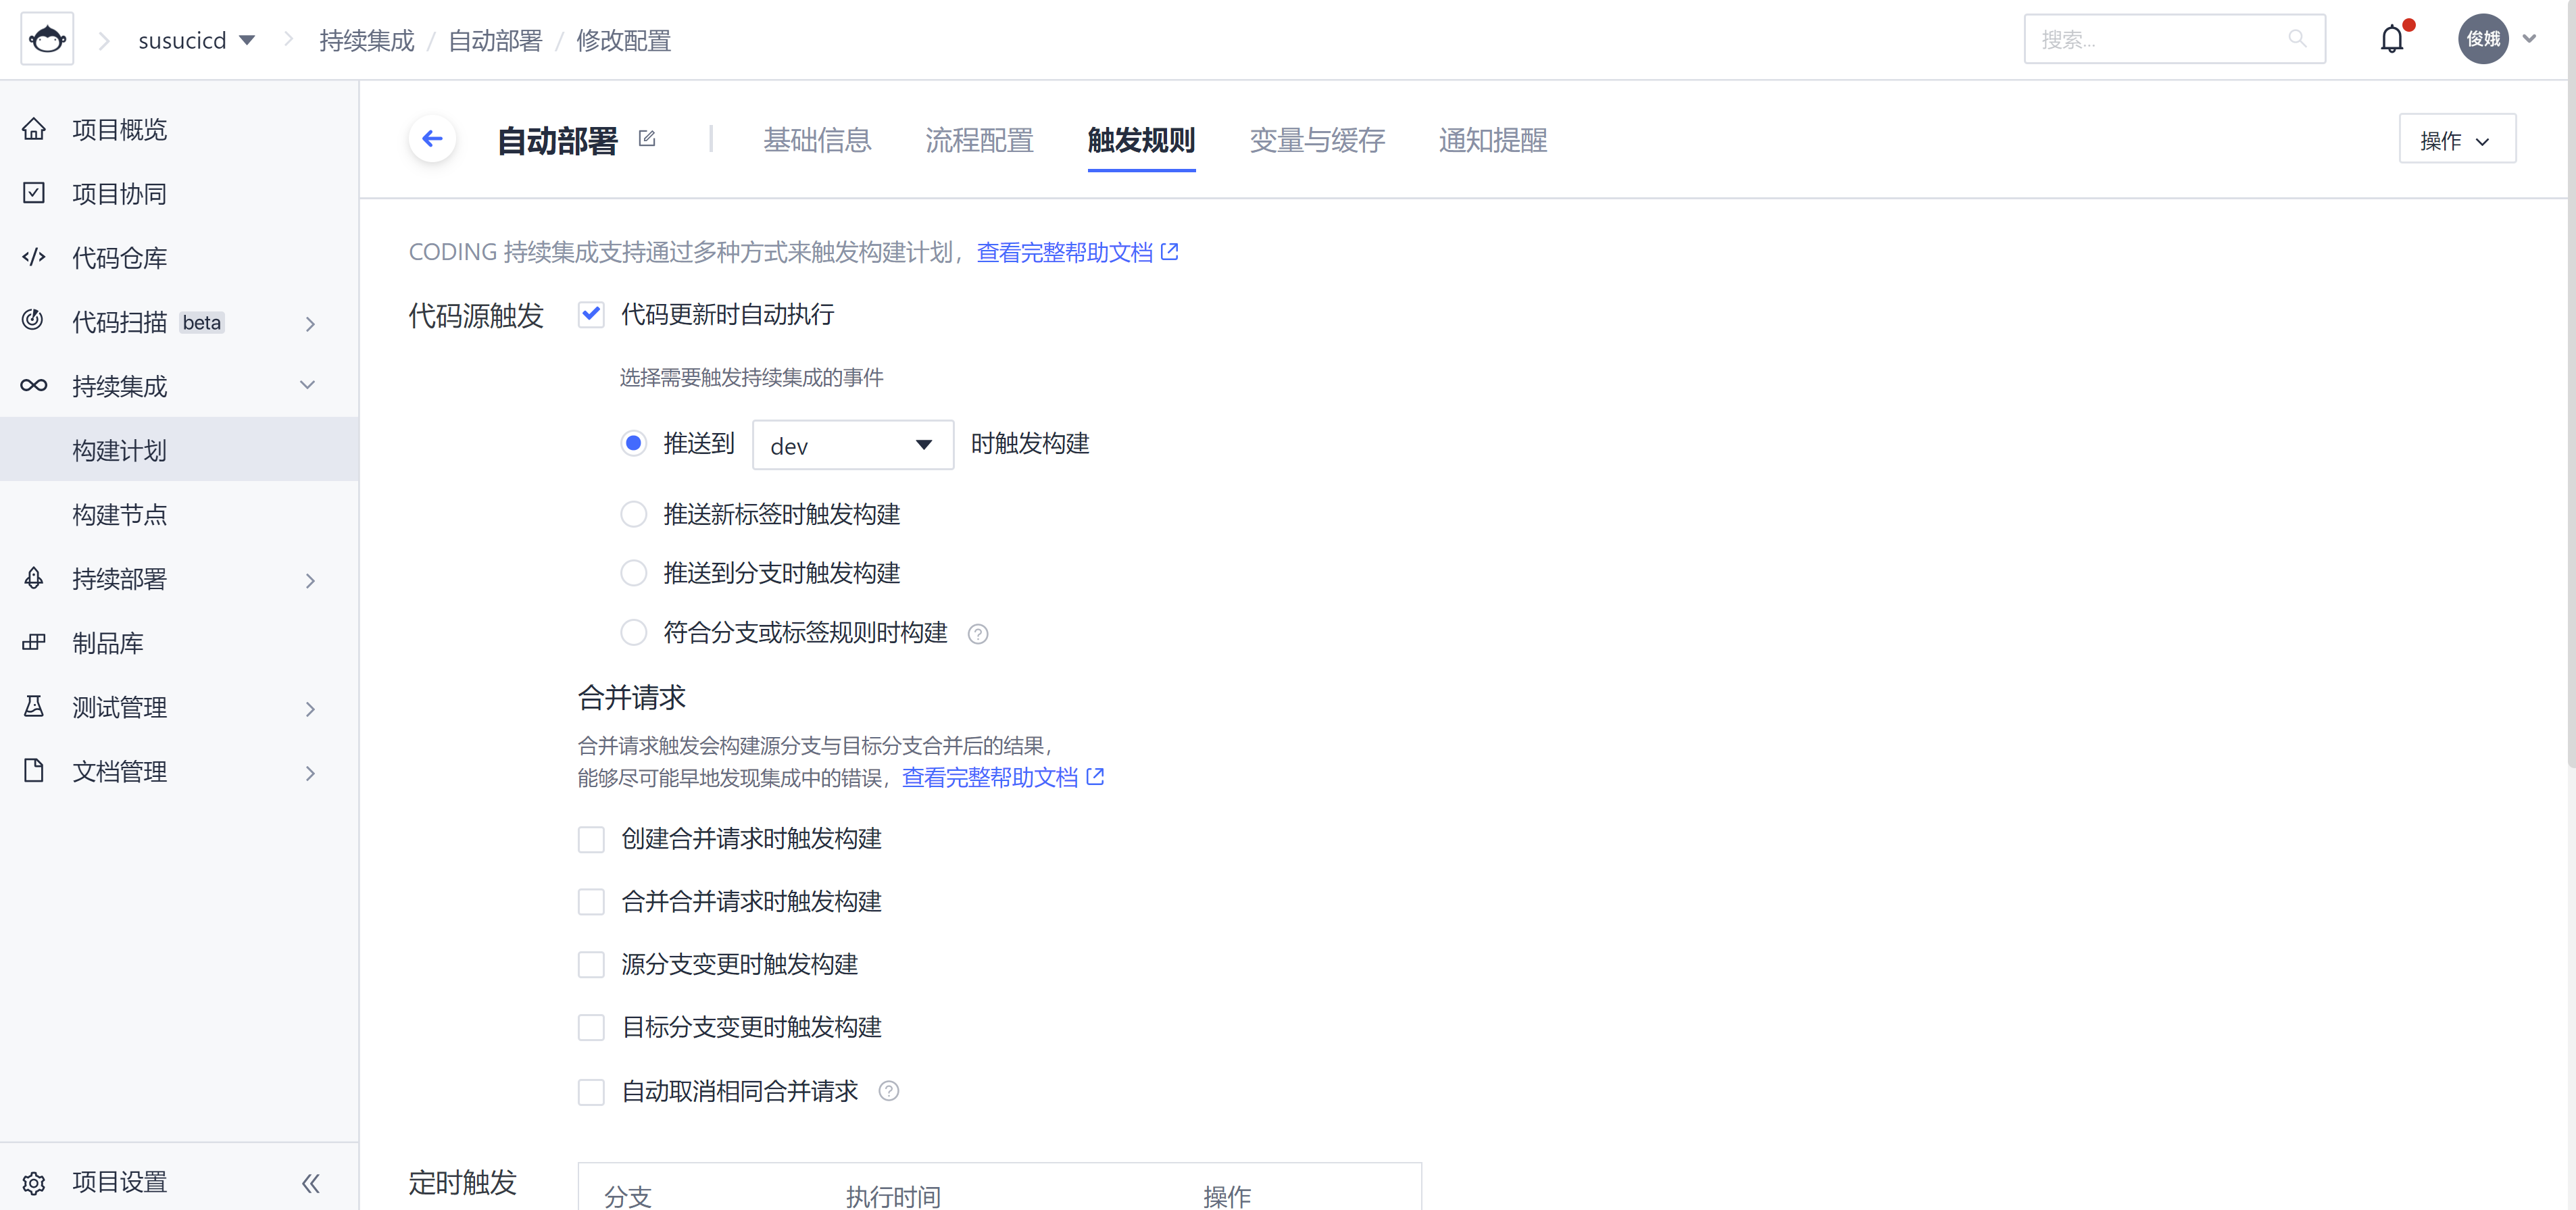Click the edit pencil icon beside 自动部署
The image size is (2576, 1210).
coord(647,139)
